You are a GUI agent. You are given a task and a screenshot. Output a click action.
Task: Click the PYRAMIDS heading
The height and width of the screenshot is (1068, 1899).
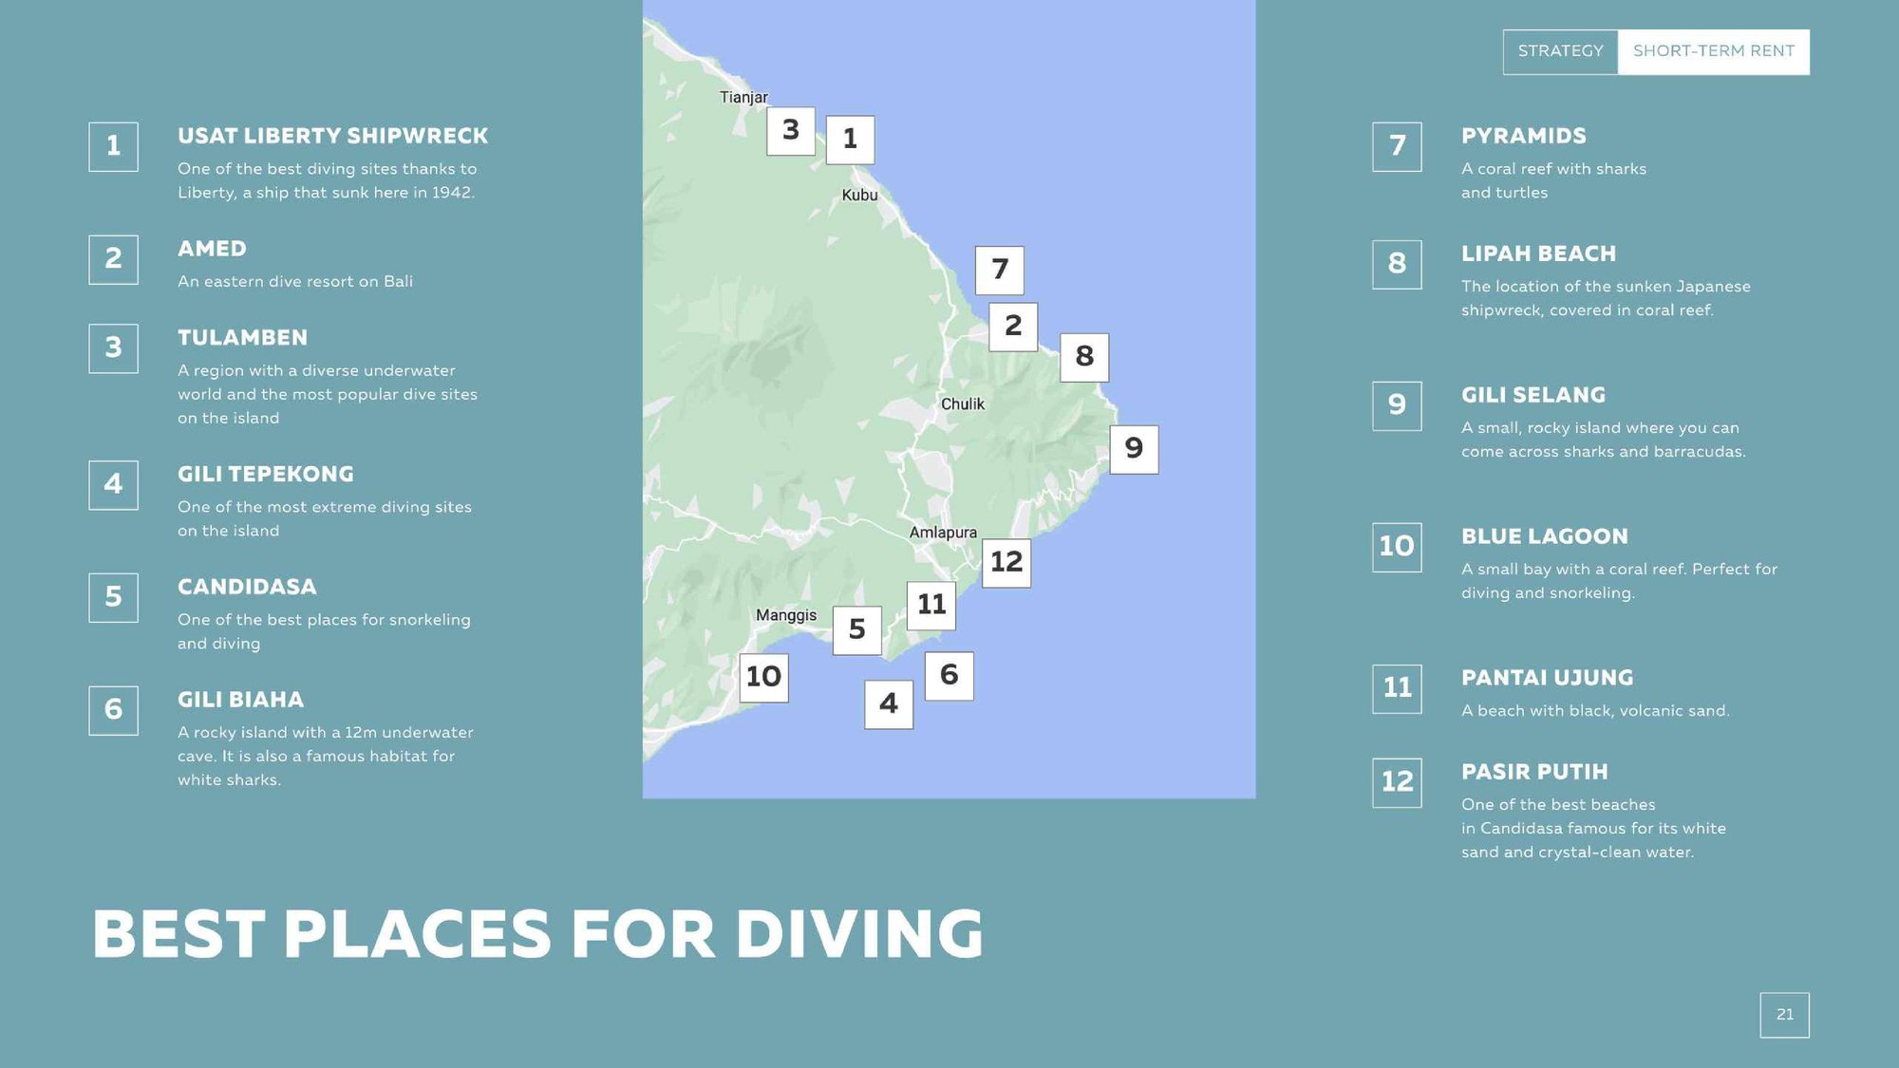point(1523,136)
